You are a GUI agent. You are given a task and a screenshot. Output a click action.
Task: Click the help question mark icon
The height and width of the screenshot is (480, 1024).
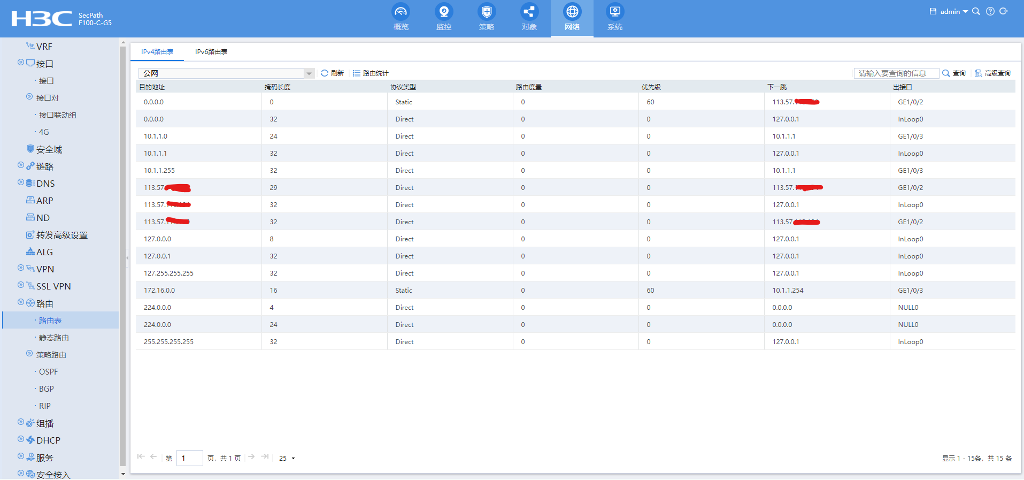pos(990,11)
